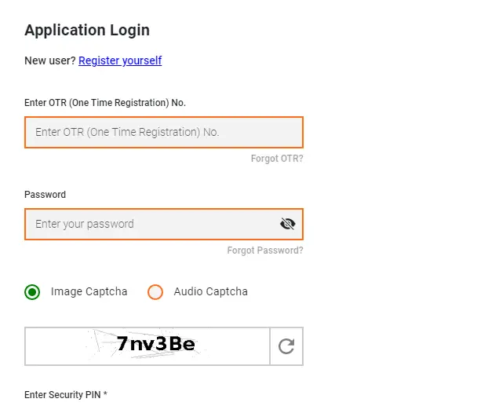
Task: Click the 7nv3Be captcha image
Action: click(x=147, y=346)
